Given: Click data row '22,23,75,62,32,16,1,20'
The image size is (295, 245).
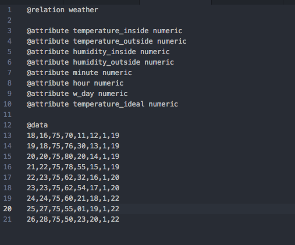Looking at the screenshot, I should (73, 177).
